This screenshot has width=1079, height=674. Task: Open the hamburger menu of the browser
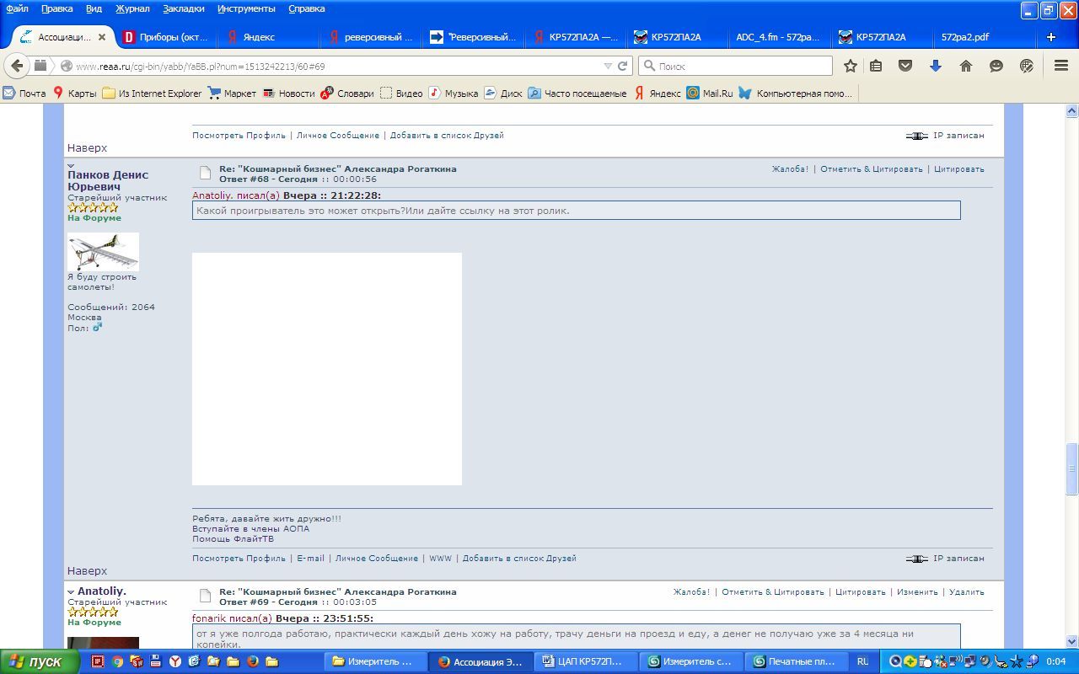click(1061, 66)
